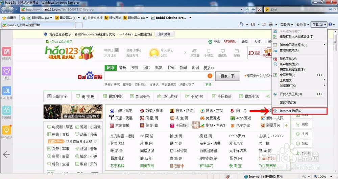Image resolution: width=338 pixels, height=179 pixels.
Task: Expand the 页面(P) dropdown menu
Action: 287,25
